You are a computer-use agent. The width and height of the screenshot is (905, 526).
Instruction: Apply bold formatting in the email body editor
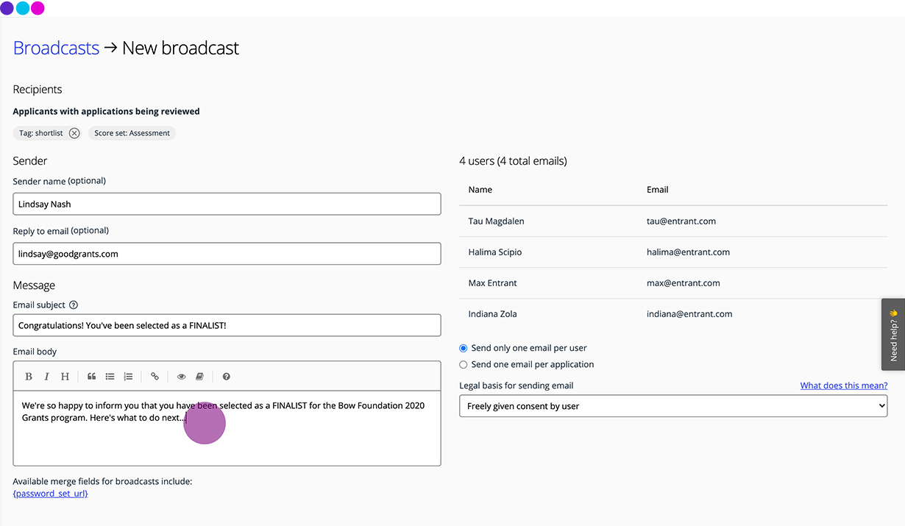28,376
